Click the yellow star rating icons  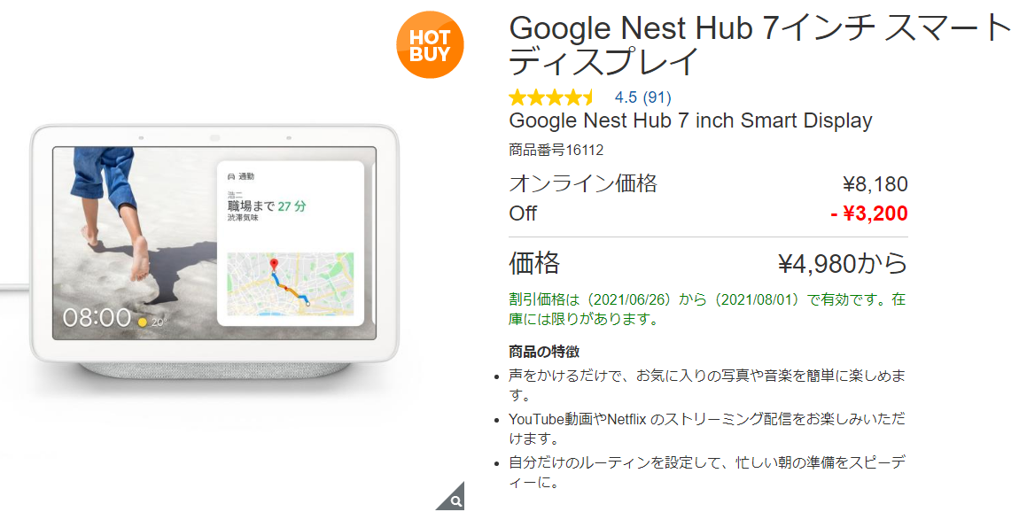(552, 97)
